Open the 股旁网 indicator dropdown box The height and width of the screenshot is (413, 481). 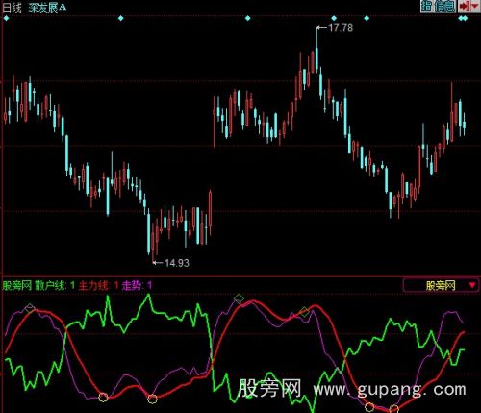pyautogui.click(x=441, y=285)
